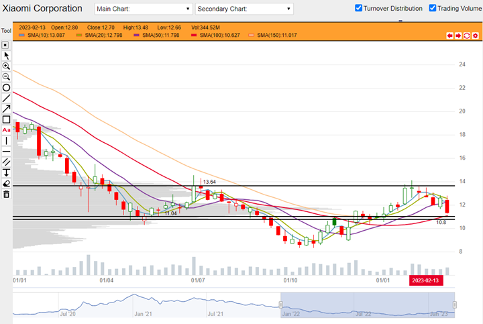The width and height of the screenshot is (483, 324).
Task: Select the vertical line tool
Action: (6, 141)
